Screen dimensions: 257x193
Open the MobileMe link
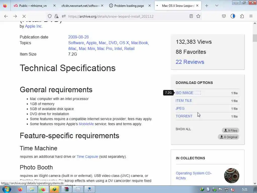point(86,124)
